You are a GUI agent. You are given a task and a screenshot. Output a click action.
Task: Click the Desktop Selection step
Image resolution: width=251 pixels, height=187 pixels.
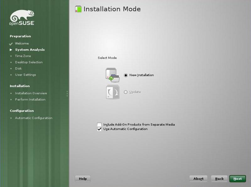click(x=29, y=62)
